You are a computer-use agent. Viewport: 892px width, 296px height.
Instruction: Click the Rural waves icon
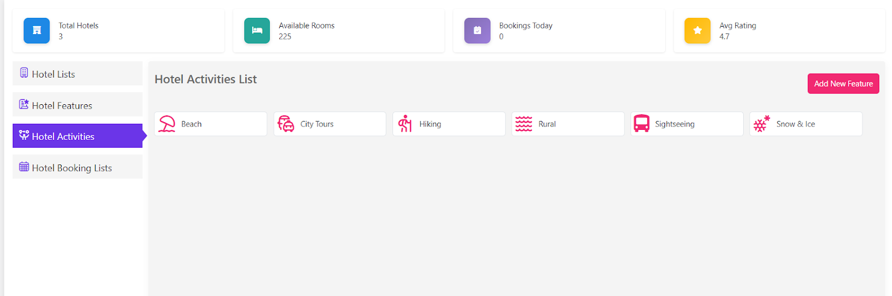tap(523, 124)
